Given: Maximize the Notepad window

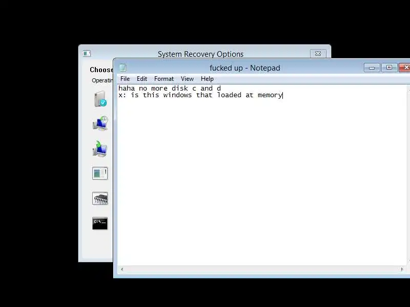Looking at the screenshot, I should 389,68.
